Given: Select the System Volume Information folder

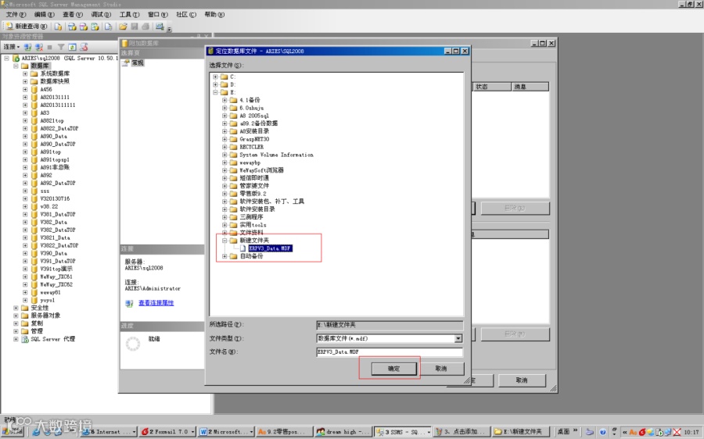Looking at the screenshot, I should 276,155.
